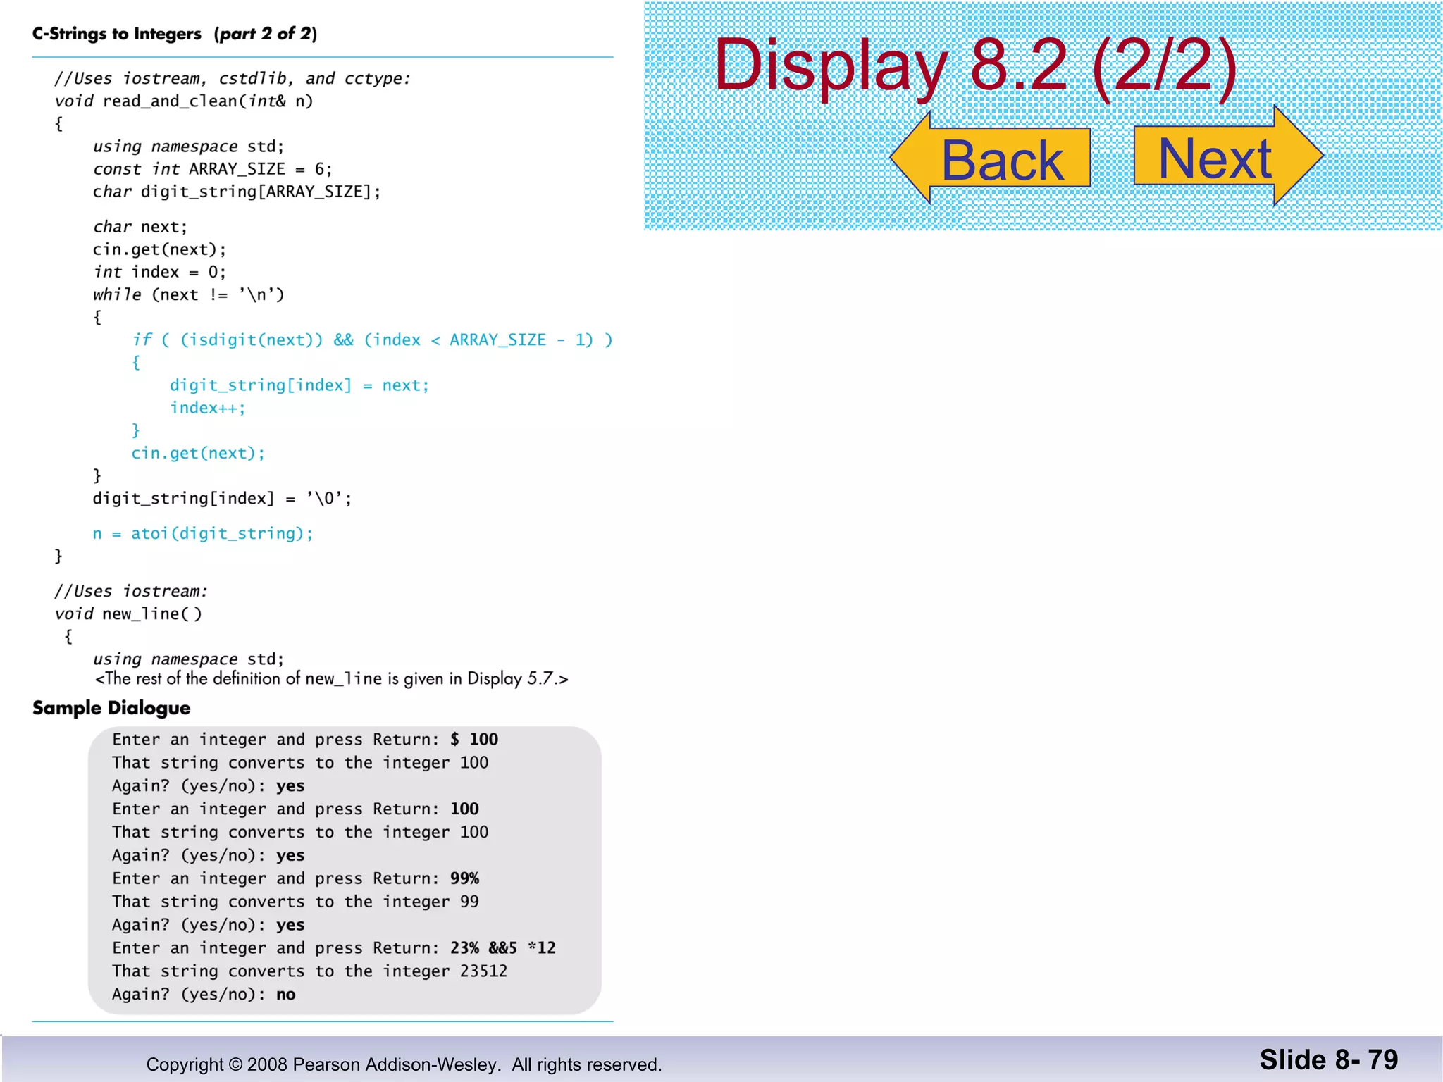The width and height of the screenshot is (1443, 1082).
Task: Click the dialogue line with input '$ 100'
Action: (305, 740)
